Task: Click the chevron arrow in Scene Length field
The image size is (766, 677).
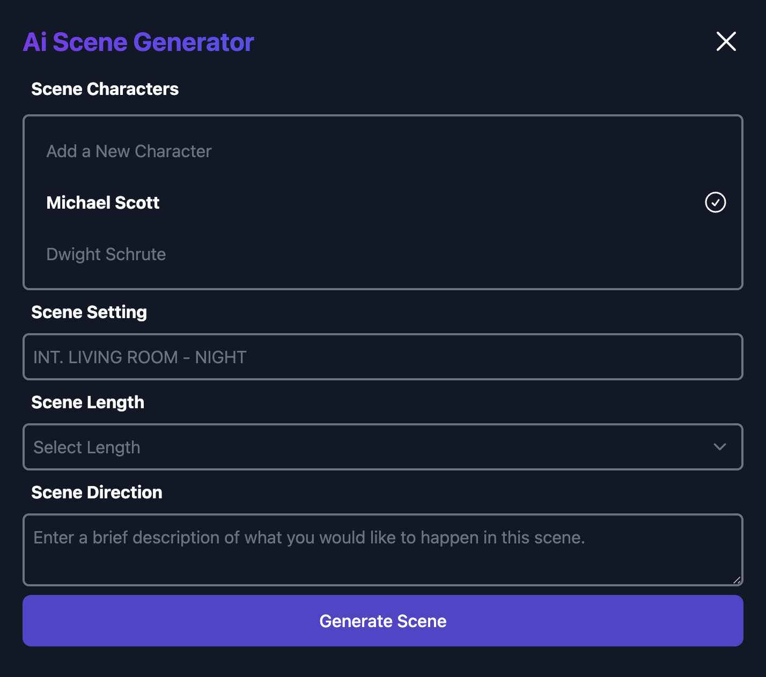Action: pyautogui.click(x=719, y=447)
